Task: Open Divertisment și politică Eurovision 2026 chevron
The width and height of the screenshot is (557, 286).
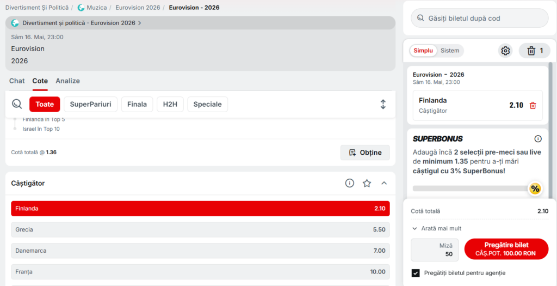Action: 140,23
